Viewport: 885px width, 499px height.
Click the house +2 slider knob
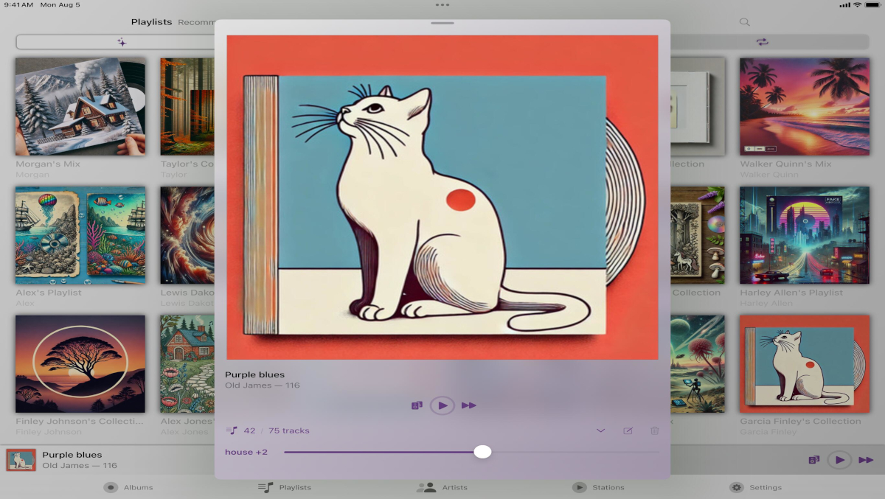(482, 452)
